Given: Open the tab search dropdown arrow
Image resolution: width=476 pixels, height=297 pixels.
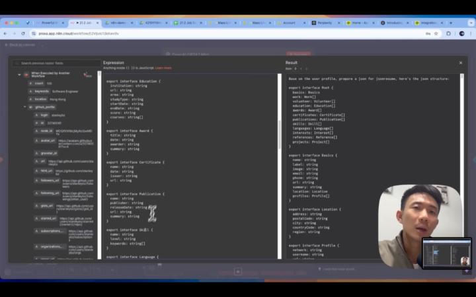Looking at the screenshot, I should (x=471, y=22).
